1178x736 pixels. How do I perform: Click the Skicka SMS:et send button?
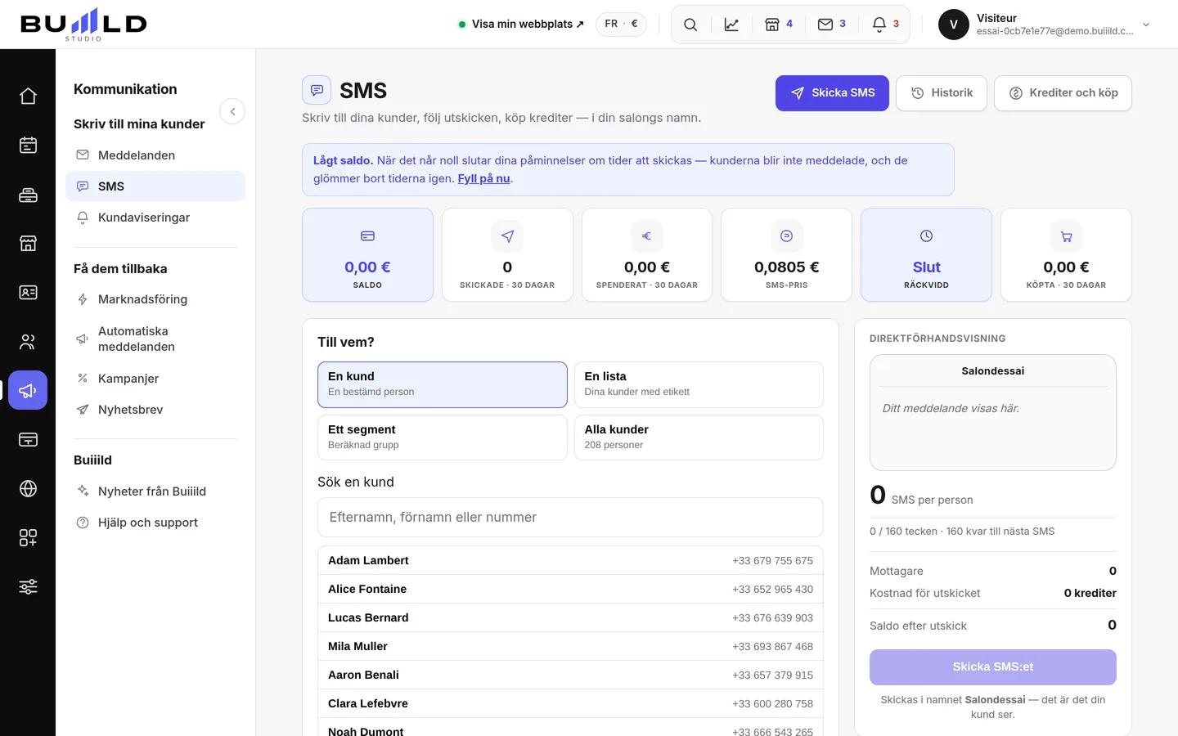(x=992, y=667)
